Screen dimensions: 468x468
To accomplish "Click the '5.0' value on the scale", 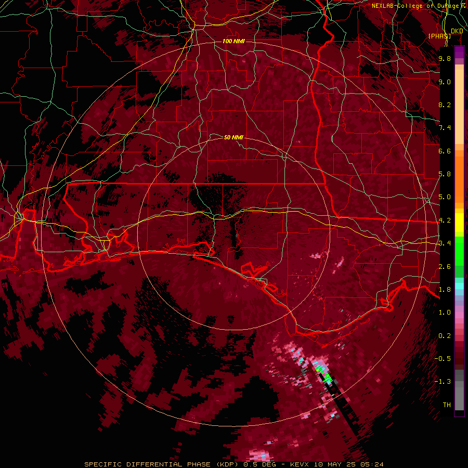I will [445, 197].
